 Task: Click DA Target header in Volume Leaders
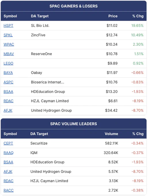(x=39, y=134)
